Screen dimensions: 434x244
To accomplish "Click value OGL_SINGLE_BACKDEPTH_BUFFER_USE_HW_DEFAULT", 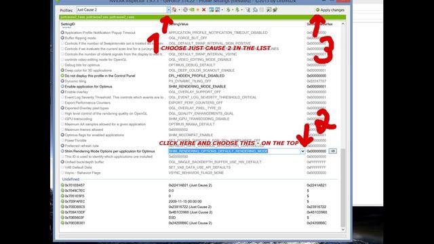I will 215,162.
